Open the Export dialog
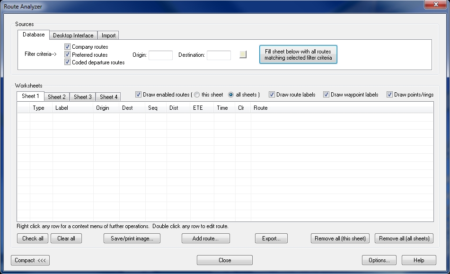The image size is (450, 274). coord(271,239)
